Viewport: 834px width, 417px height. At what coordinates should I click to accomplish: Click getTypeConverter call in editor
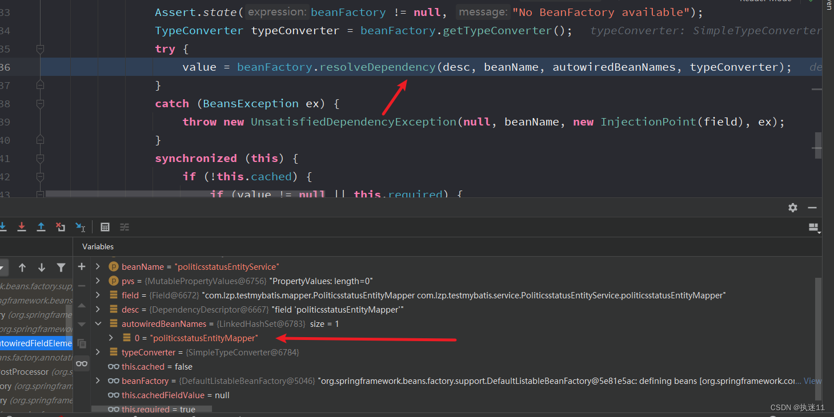[x=498, y=31]
